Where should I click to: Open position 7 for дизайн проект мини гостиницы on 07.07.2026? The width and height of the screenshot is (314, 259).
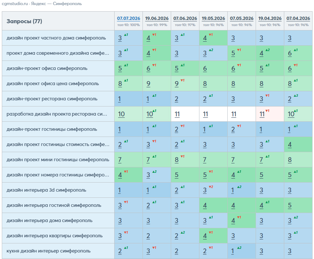[120, 160]
